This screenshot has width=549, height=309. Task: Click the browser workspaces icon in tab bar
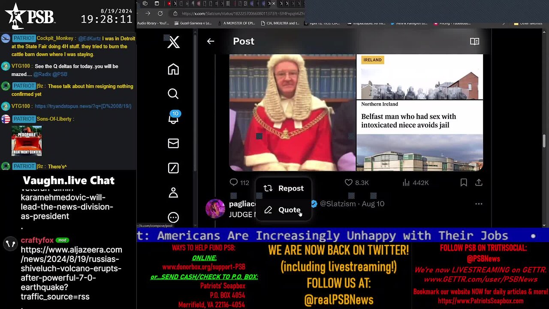pyautogui.click(x=145, y=3)
